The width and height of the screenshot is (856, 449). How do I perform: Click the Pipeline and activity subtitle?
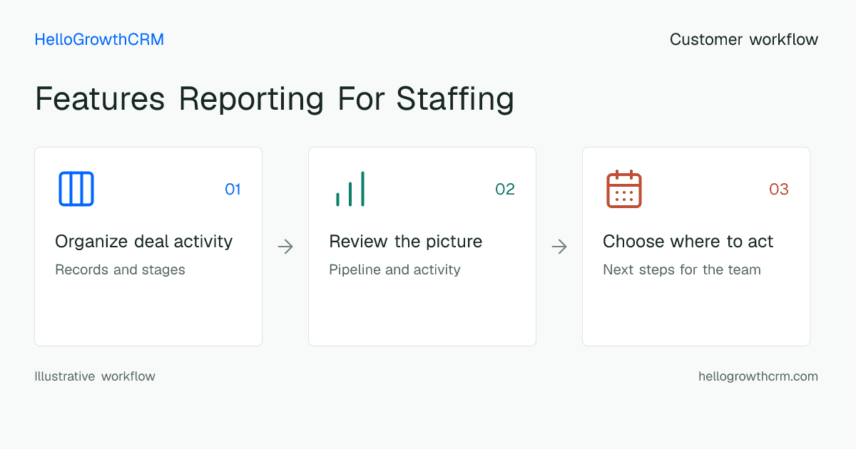point(394,270)
